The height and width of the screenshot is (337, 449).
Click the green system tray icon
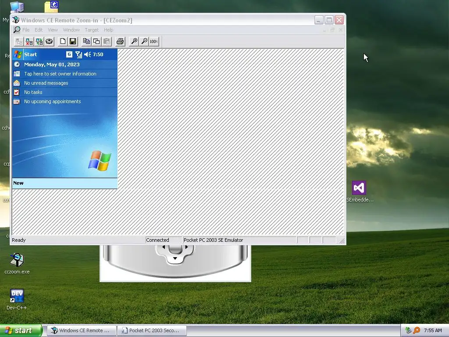point(408,330)
